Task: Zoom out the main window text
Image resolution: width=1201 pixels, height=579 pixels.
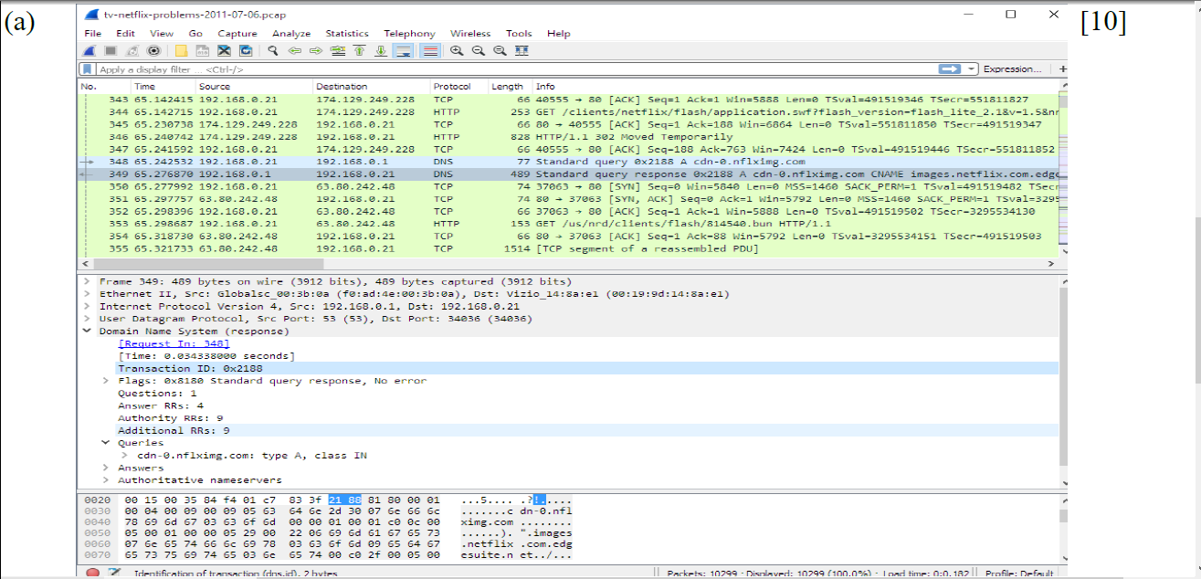Action: coord(478,50)
